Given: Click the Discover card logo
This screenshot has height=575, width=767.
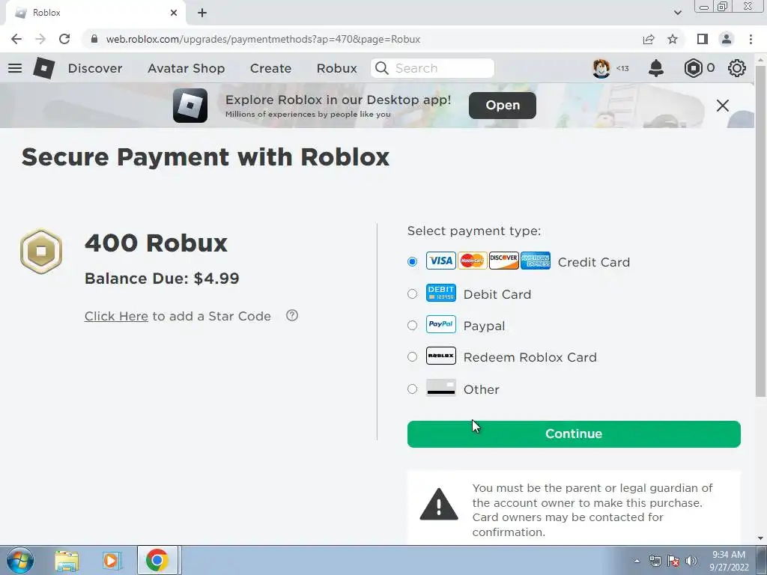Looking at the screenshot, I should [x=504, y=261].
